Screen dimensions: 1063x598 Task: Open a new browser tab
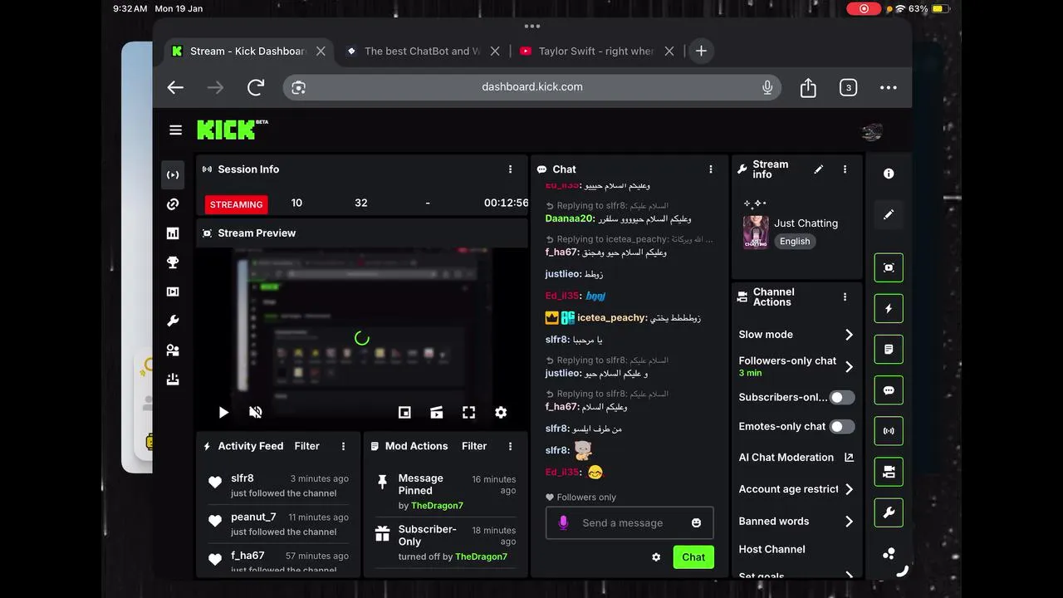click(701, 51)
